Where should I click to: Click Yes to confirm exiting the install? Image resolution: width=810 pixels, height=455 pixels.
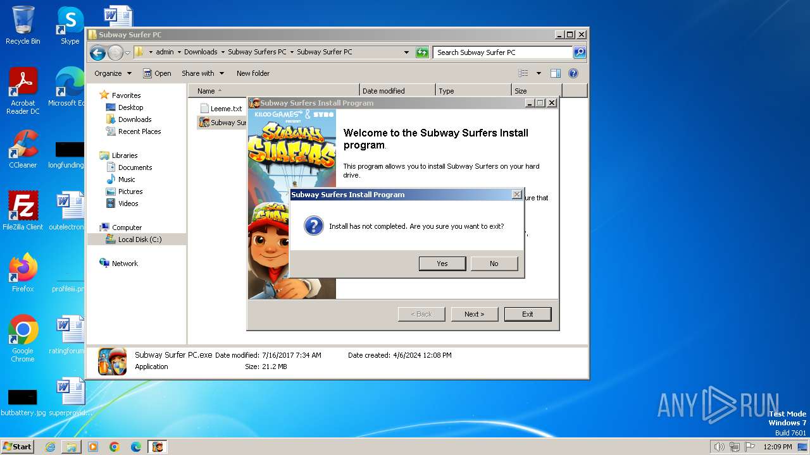pos(442,264)
